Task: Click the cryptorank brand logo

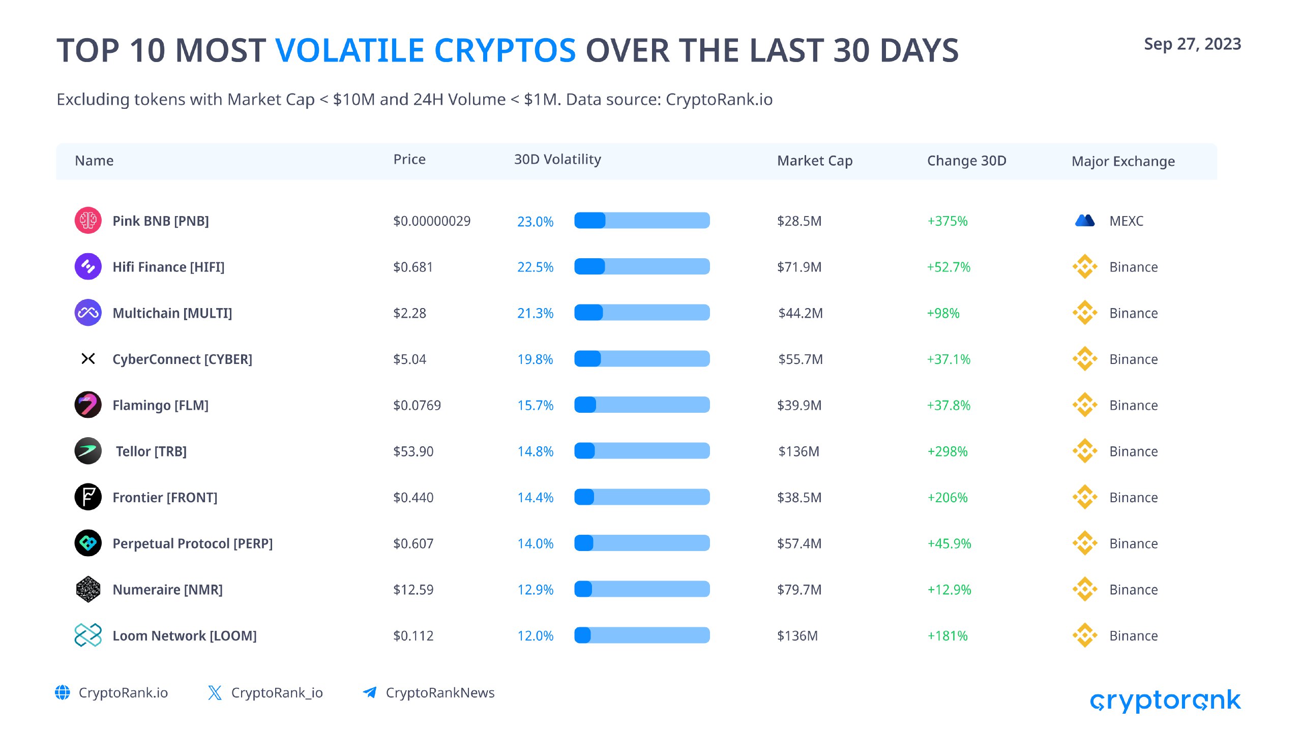Action: [x=1165, y=700]
